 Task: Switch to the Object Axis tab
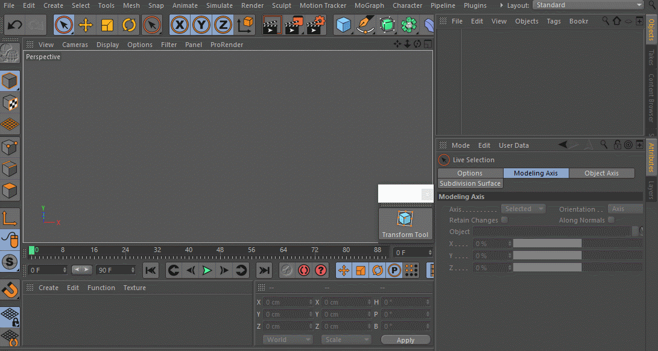(x=601, y=173)
